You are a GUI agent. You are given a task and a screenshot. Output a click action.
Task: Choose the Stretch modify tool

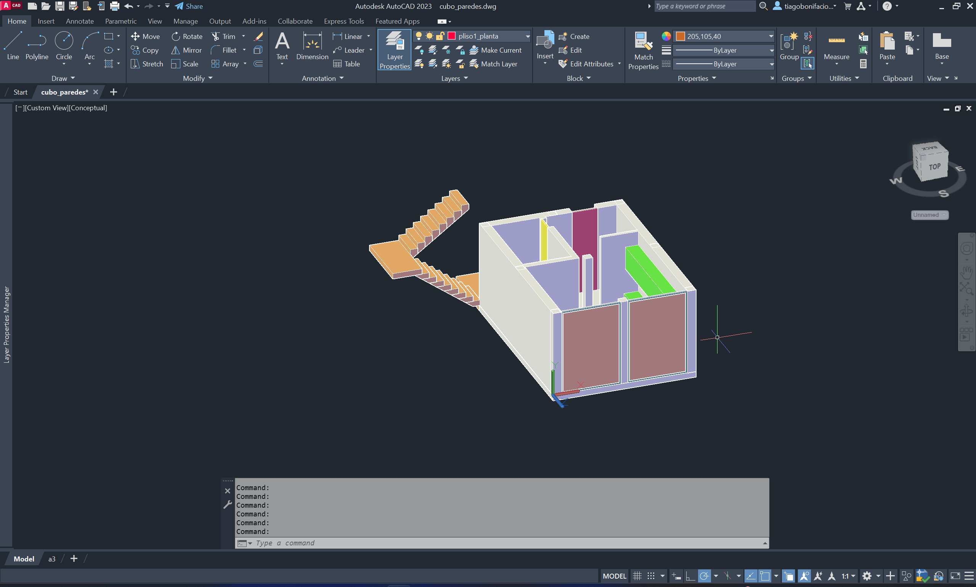point(147,64)
